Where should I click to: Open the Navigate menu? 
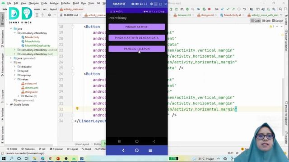point(33,3)
